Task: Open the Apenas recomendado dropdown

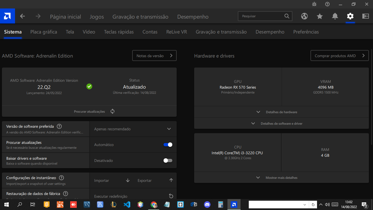Action: tap(133, 129)
